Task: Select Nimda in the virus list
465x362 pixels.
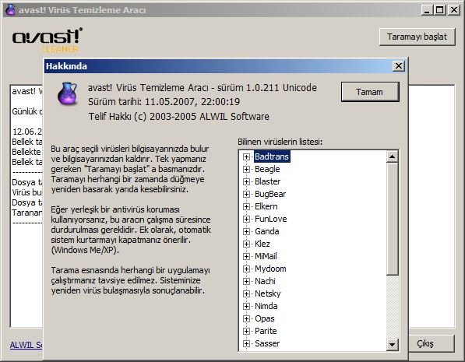Action: pyautogui.click(x=266, y=306)
